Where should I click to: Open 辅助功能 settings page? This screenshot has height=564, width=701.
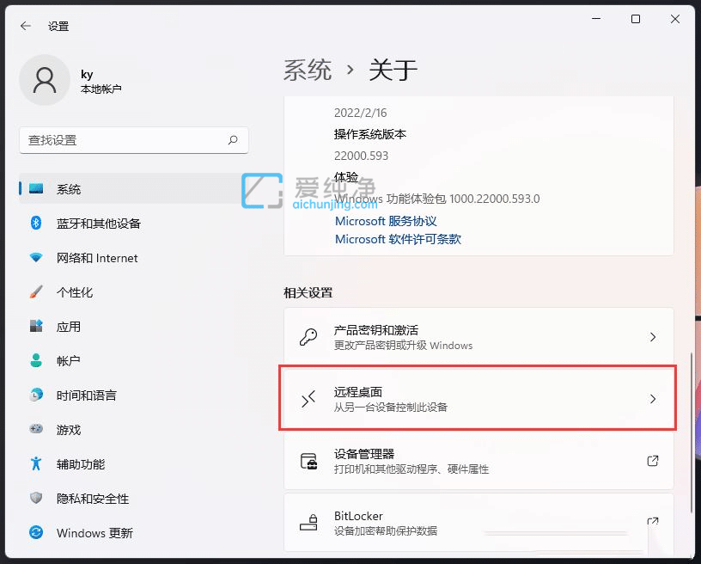[x=133, y=463]
